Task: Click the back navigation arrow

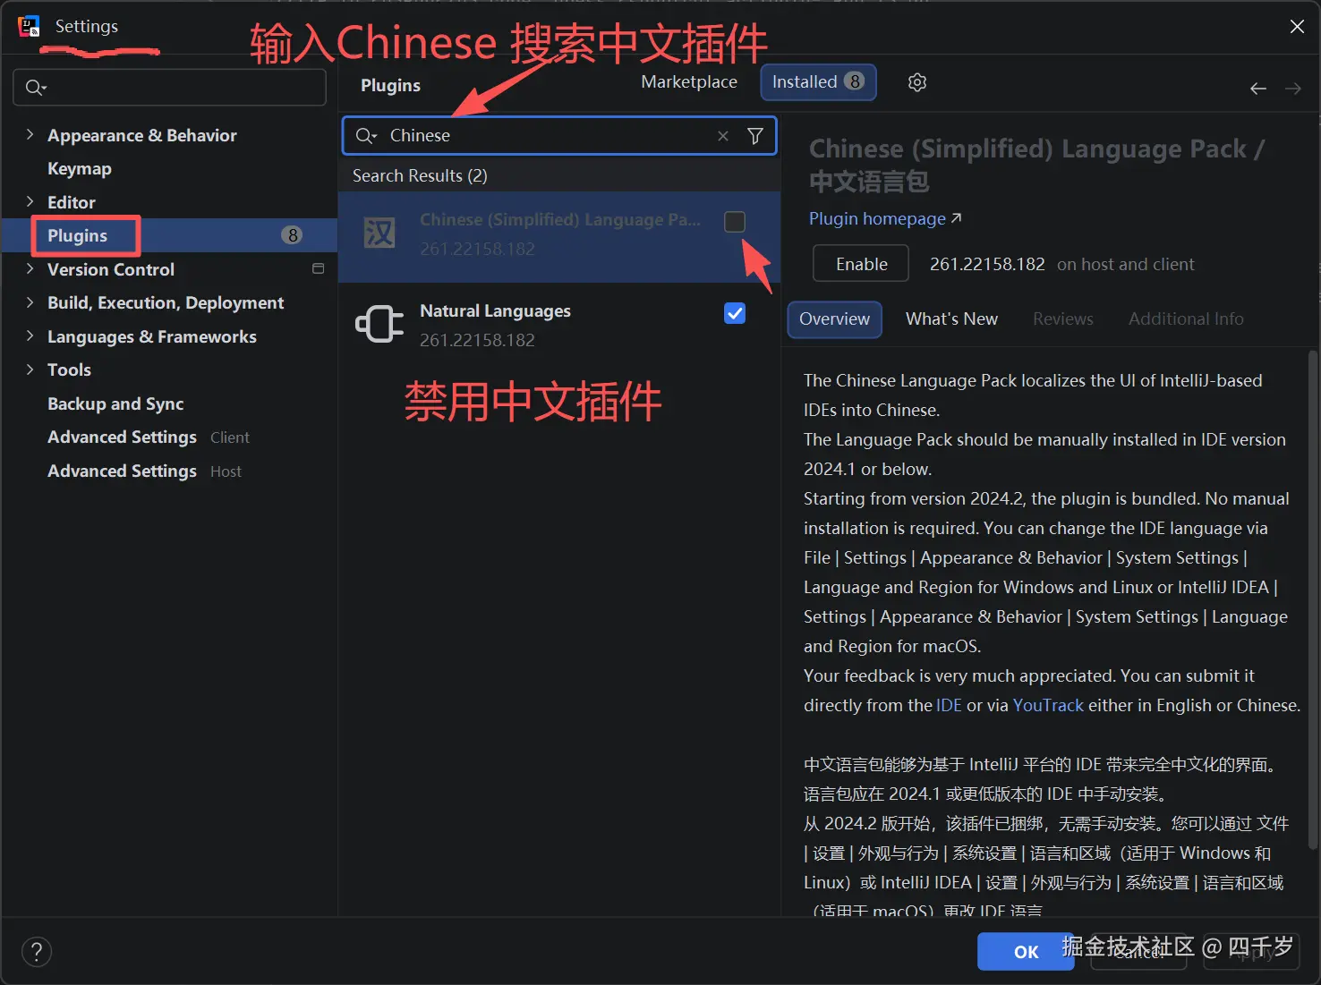Action: [x=1257, y=88]
